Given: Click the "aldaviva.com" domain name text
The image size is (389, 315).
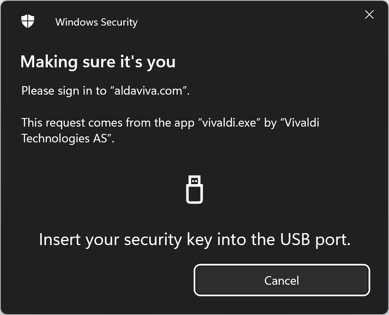Looking at the screenshot, I should coord(148,91).
